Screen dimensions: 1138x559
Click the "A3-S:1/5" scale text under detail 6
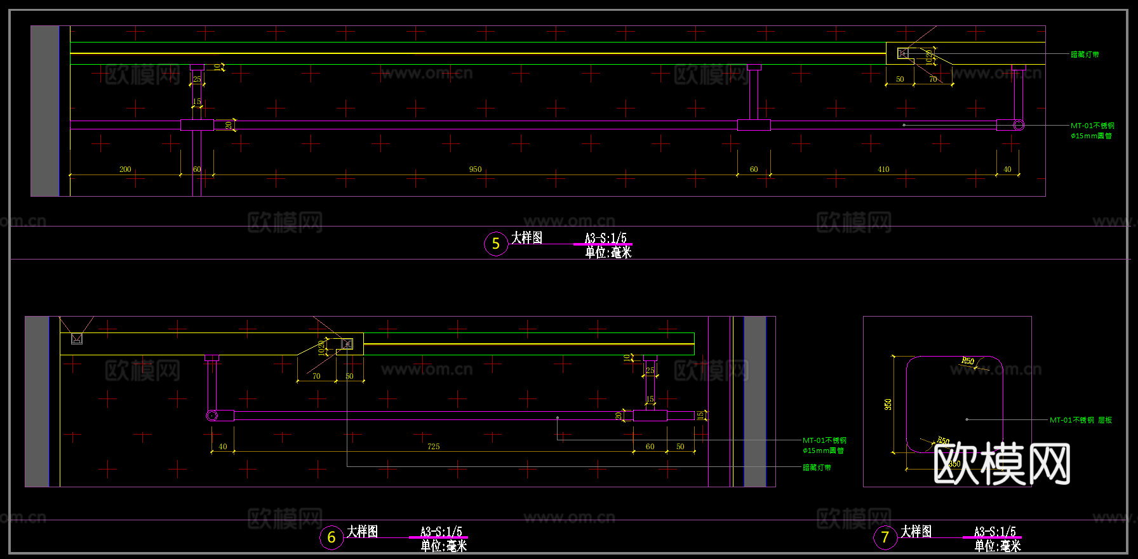441,532
